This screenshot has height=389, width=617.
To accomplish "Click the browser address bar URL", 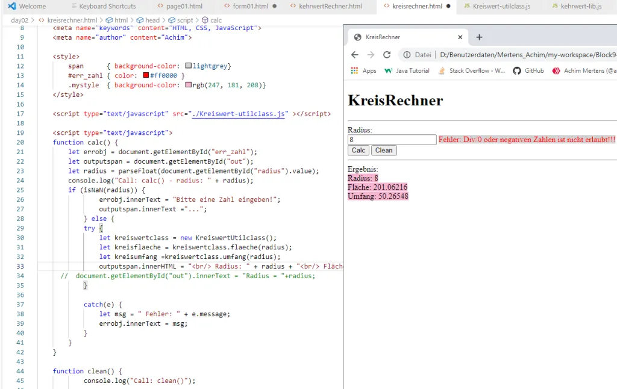I will [528, 55].
